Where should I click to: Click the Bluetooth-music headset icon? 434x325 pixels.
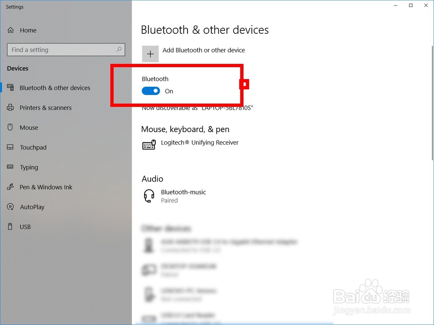(x=149, y=196)
